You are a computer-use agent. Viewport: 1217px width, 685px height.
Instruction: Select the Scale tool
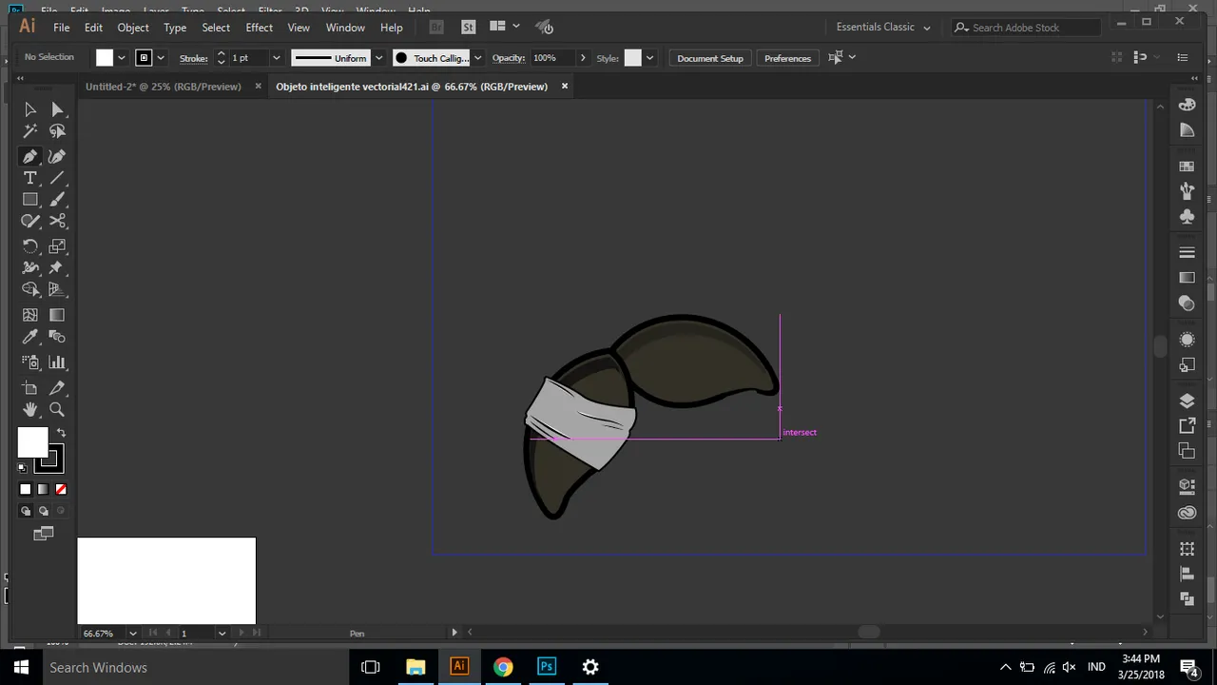57,246
